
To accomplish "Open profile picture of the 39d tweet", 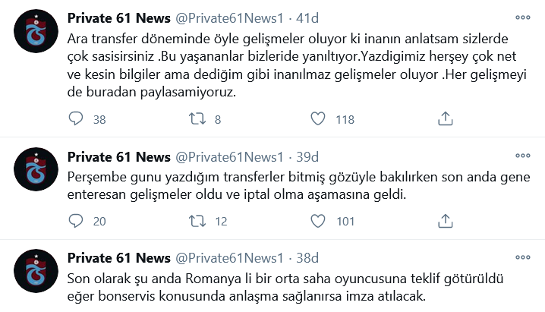I will (x=36, y=169).
